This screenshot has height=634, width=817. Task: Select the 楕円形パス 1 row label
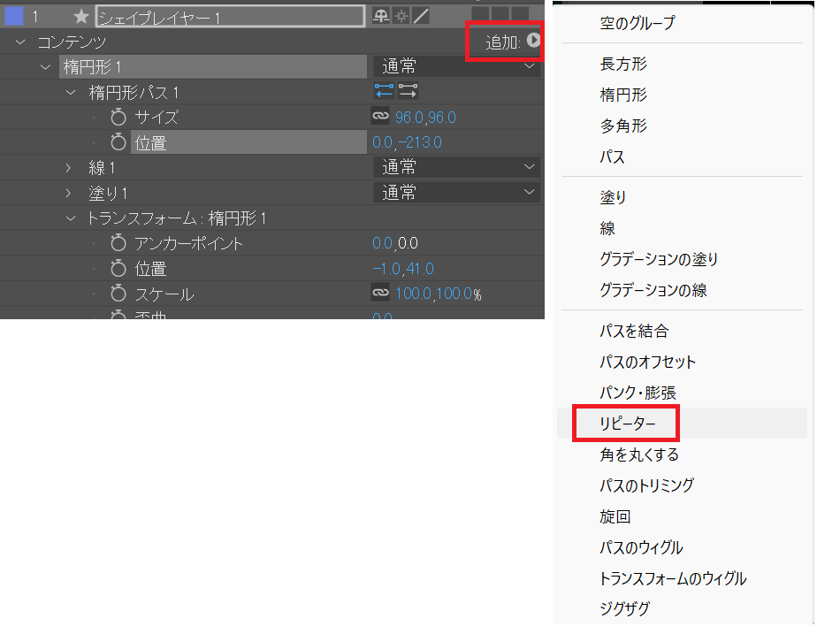pyautogui.click(x=134, y=93)
